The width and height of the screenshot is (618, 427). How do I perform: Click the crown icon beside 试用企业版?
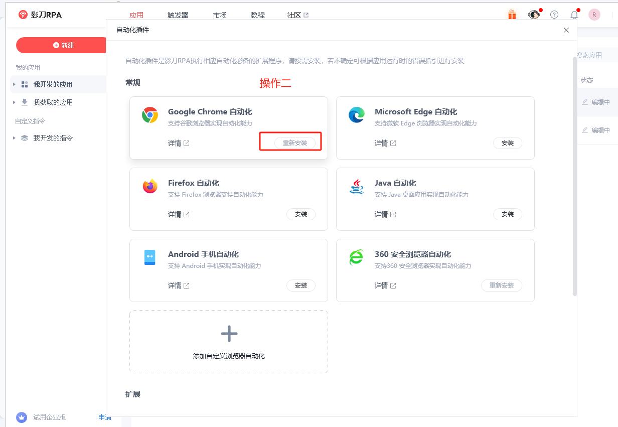(x=22, y=417)
